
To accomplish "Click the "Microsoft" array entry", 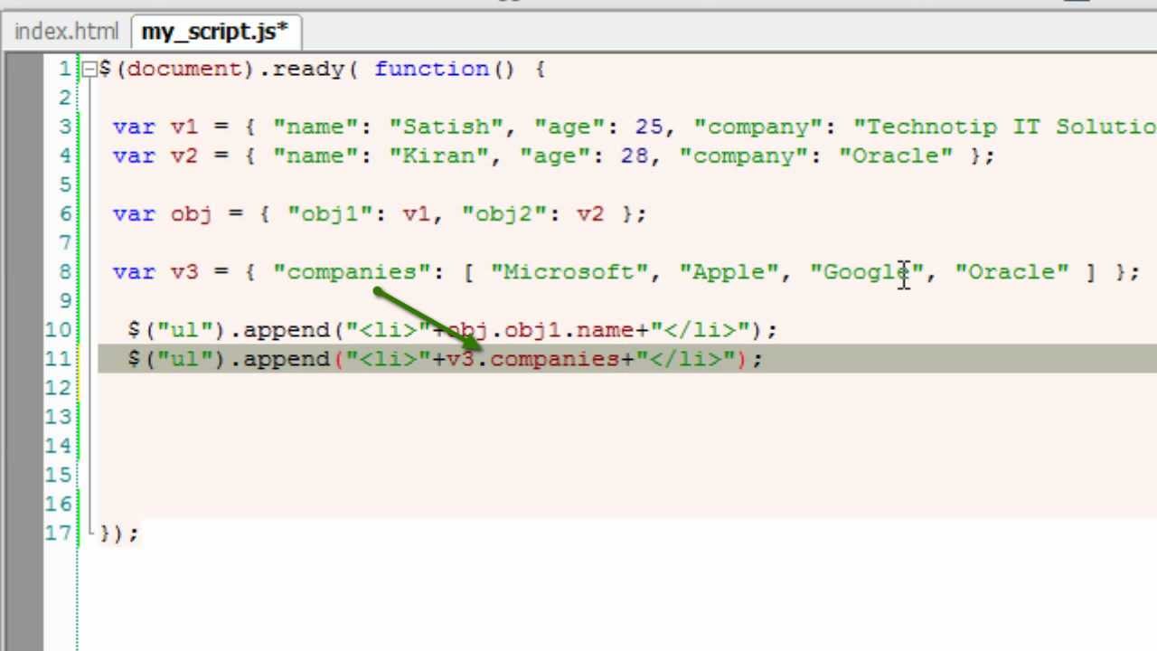I will [x=569, y=271].
